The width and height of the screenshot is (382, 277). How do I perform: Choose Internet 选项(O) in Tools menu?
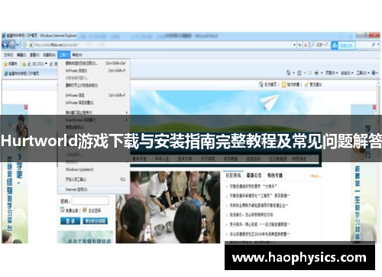coord(94,190)
